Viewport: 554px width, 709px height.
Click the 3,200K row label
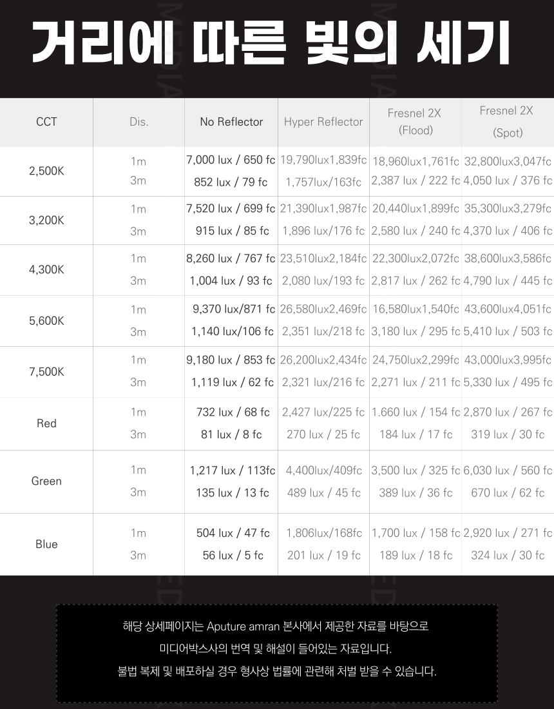(46, 220)
